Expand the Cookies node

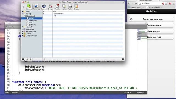pyautogui.click(x=23, y=34)
